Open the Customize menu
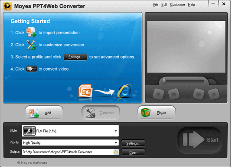Viewport: 232px width, 168px height. pos(177,5)
